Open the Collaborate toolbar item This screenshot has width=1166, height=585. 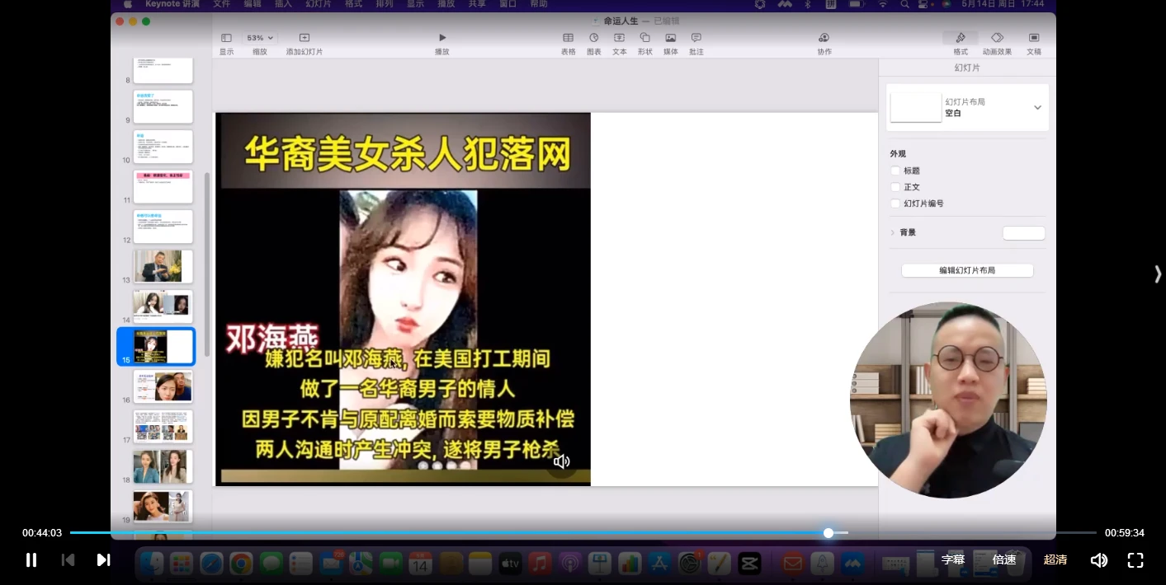[824, 38]
